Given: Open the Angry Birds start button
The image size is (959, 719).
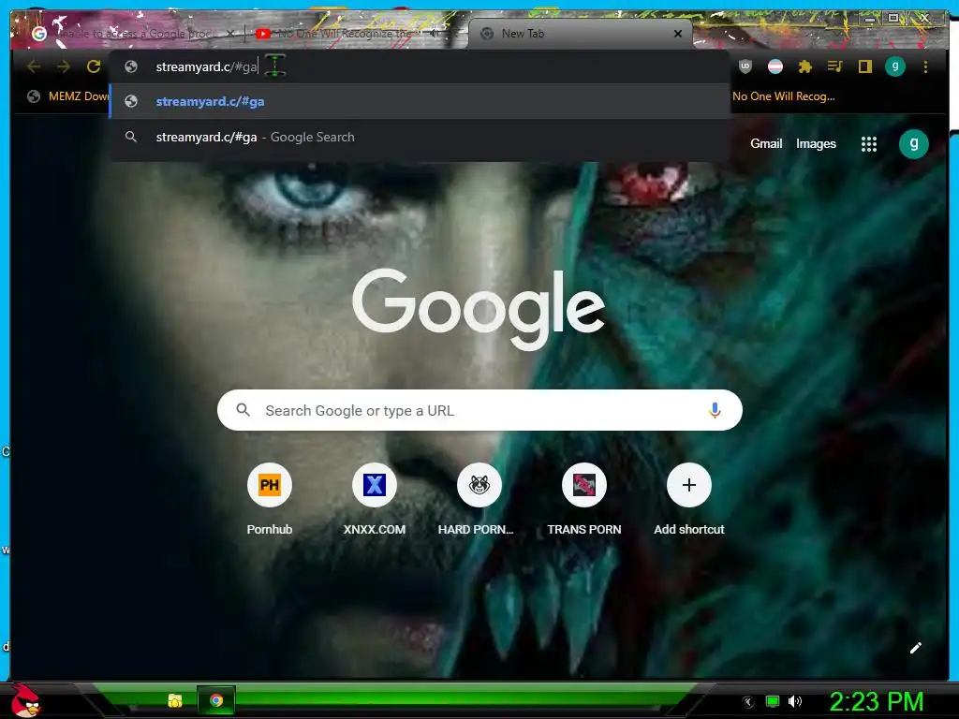Looking at the screenshot, I should [25, 700].
